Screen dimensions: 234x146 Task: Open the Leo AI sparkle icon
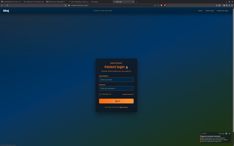click(x=229, y=6)
